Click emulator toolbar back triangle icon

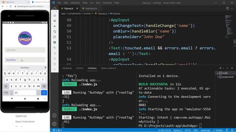click(x=55, y=53)
